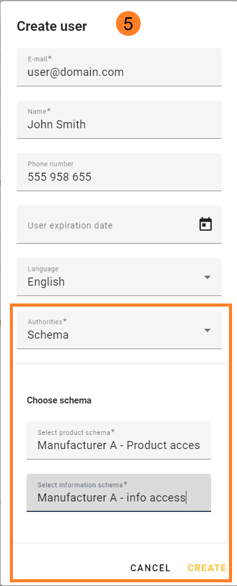The height and width of the screenshot is (586, 237).
Task: Click the Phone number label text
Action: tap(51, 163)
